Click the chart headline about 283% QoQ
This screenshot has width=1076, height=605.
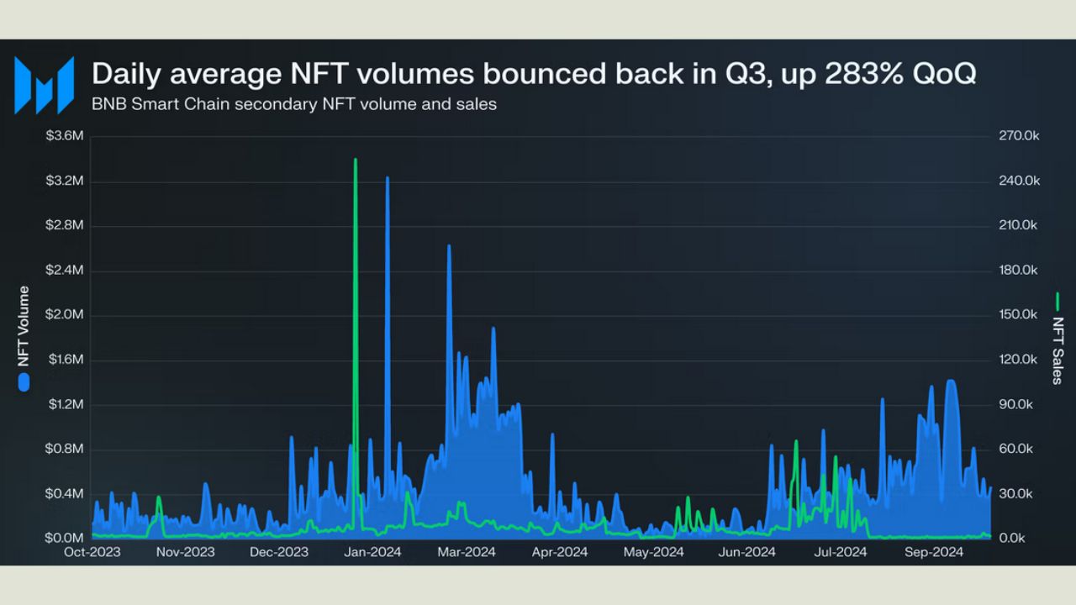click(x=534, y=73)
